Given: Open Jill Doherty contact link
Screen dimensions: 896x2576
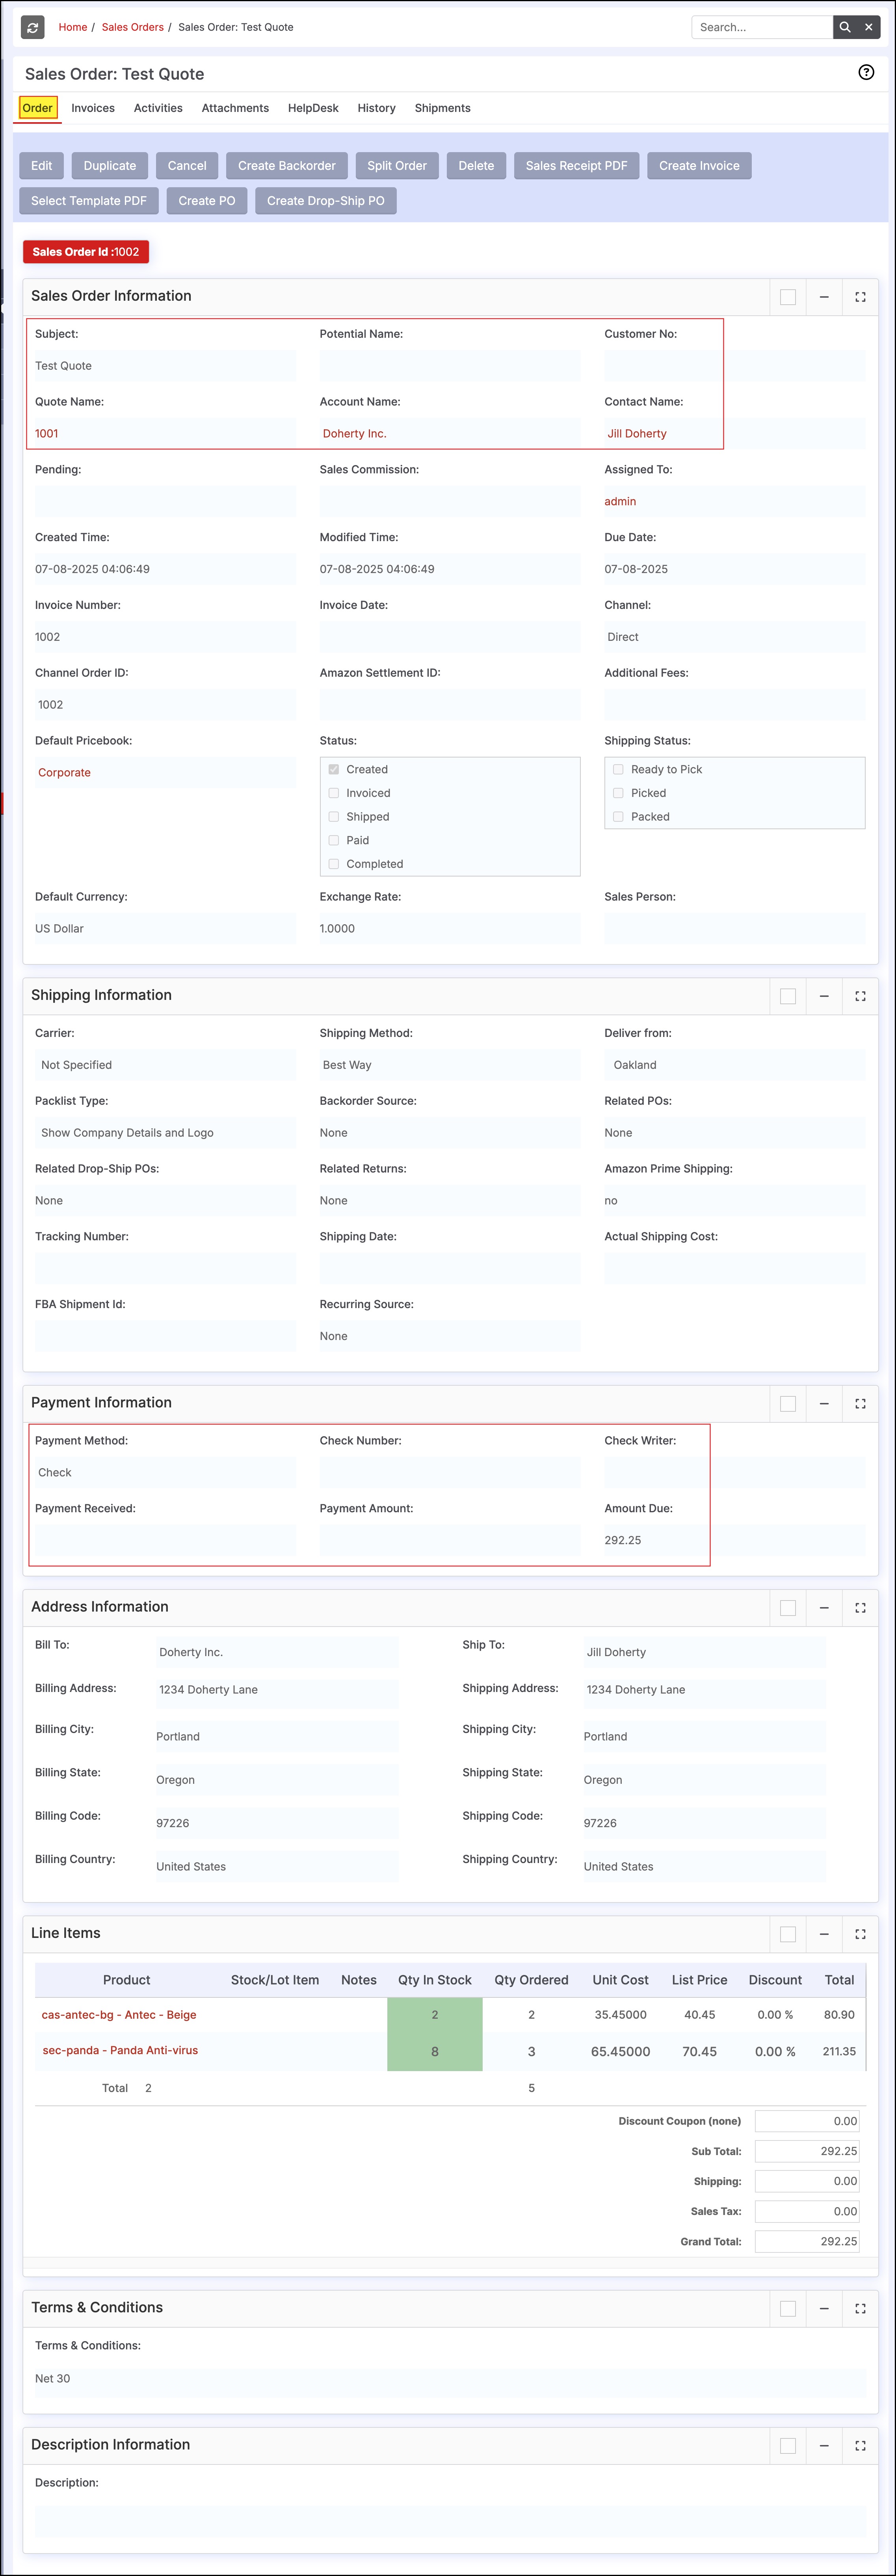Looking at the screenshot, I should pos(637,434).
